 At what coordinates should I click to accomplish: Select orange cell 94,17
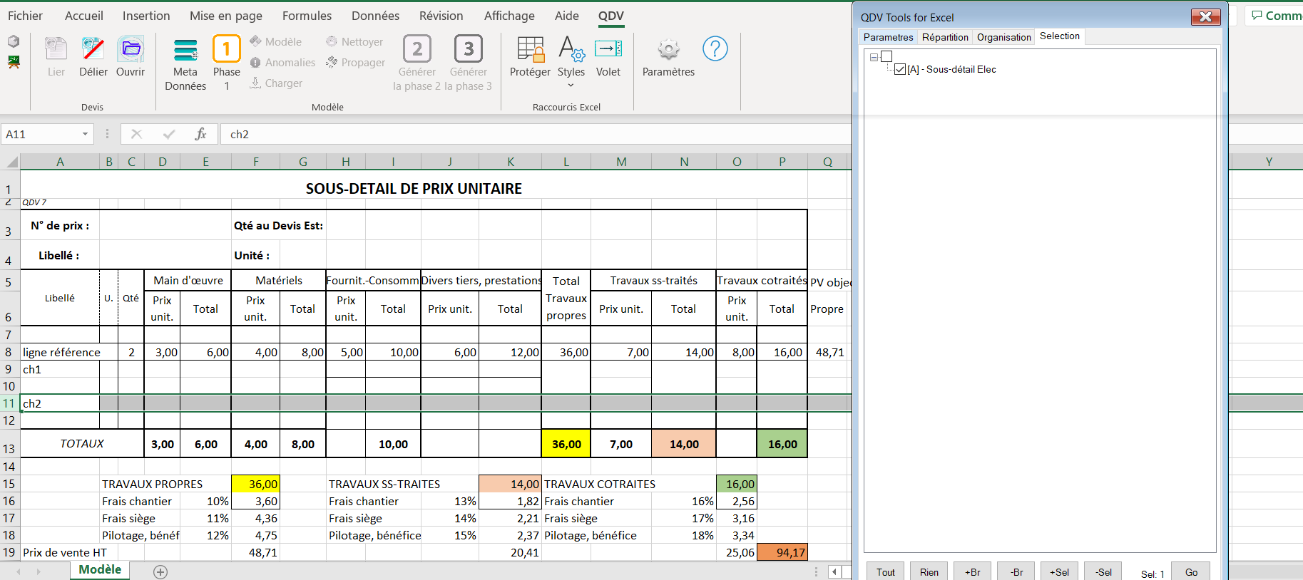click(x=782, y=552)
